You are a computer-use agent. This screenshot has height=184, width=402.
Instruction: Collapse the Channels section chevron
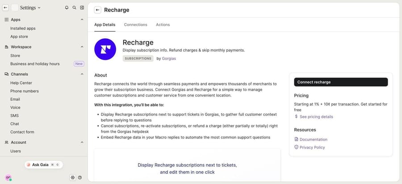pos(82,74)
